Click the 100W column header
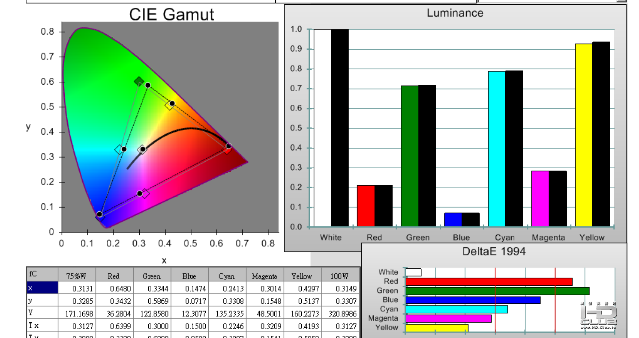The height and width of the screenshot is (338, 639). 341,275
